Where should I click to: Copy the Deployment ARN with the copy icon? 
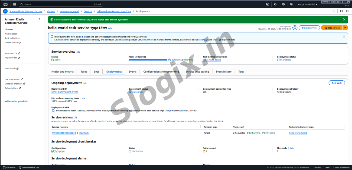[x=53, y=111]
